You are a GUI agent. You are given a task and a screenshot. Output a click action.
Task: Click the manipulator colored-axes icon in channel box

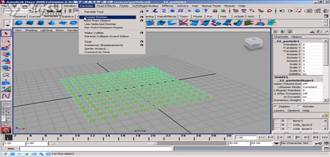click(x=312, y=32)
